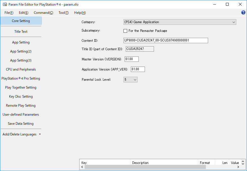
Task: Go to App Setting page
Action: pyautogui.click(x=21, y=42)
